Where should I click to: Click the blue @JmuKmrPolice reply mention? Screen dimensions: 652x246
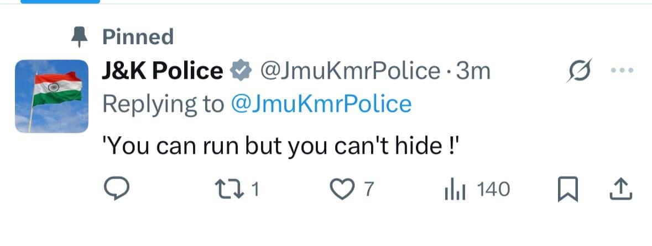point(321,104)
